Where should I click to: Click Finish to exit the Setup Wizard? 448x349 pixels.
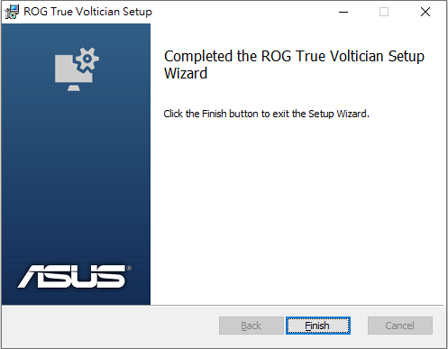tap(318, 326)
